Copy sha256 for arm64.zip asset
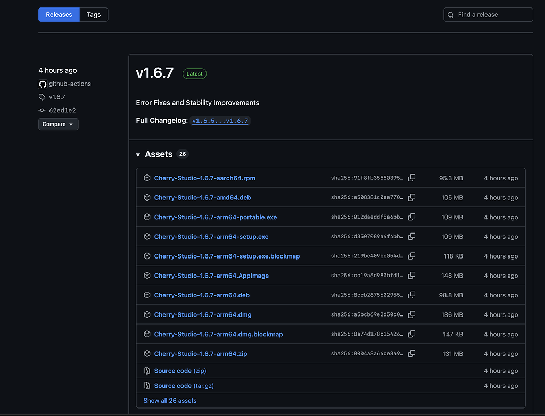Screen dimensions: 545x416 click(411, 353)
